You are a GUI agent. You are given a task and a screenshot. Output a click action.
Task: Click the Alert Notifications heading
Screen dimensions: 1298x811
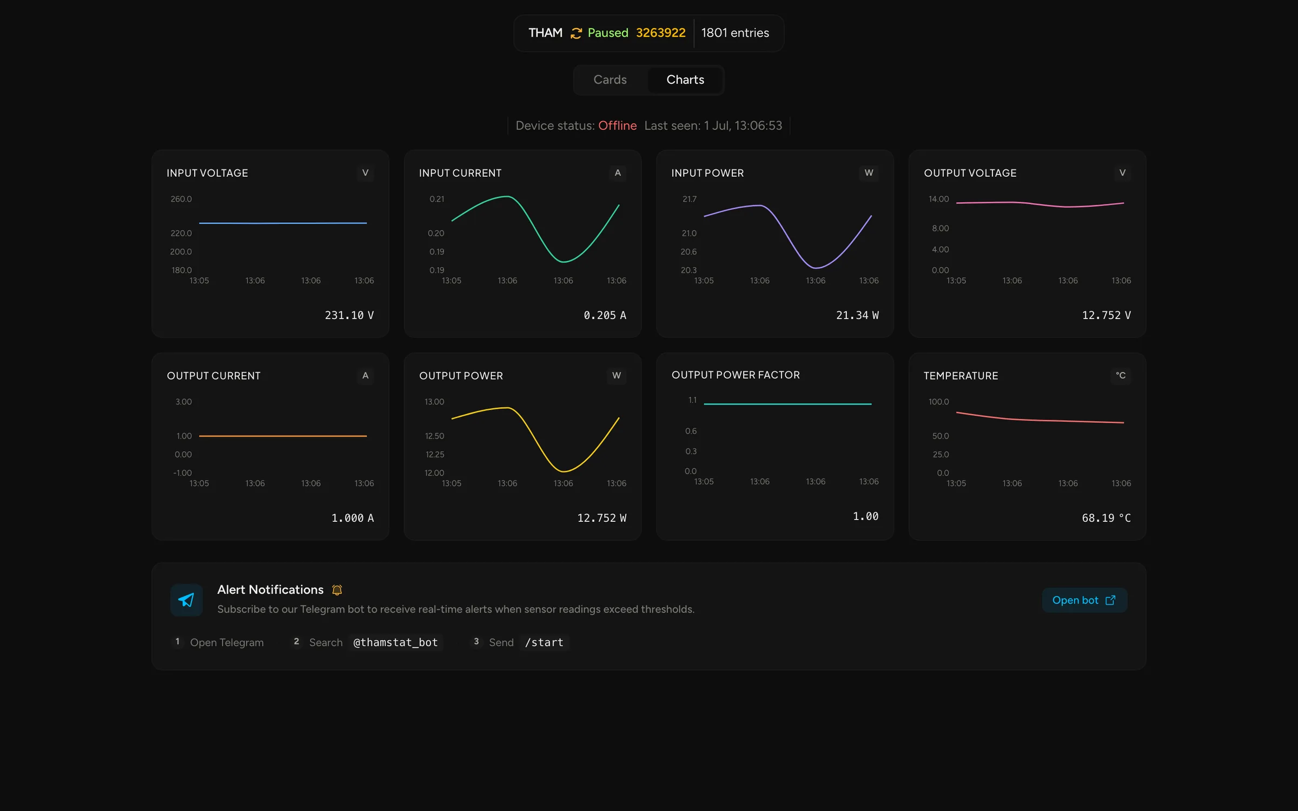270,590
